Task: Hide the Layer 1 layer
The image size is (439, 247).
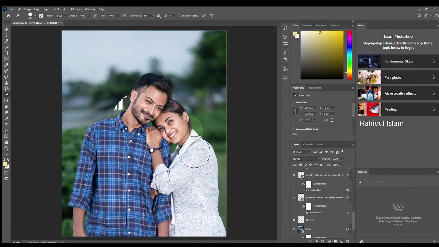Action: [x=294, y=229]
